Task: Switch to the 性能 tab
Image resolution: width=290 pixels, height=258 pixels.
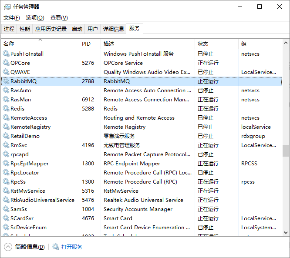Action: pos(25,29)
